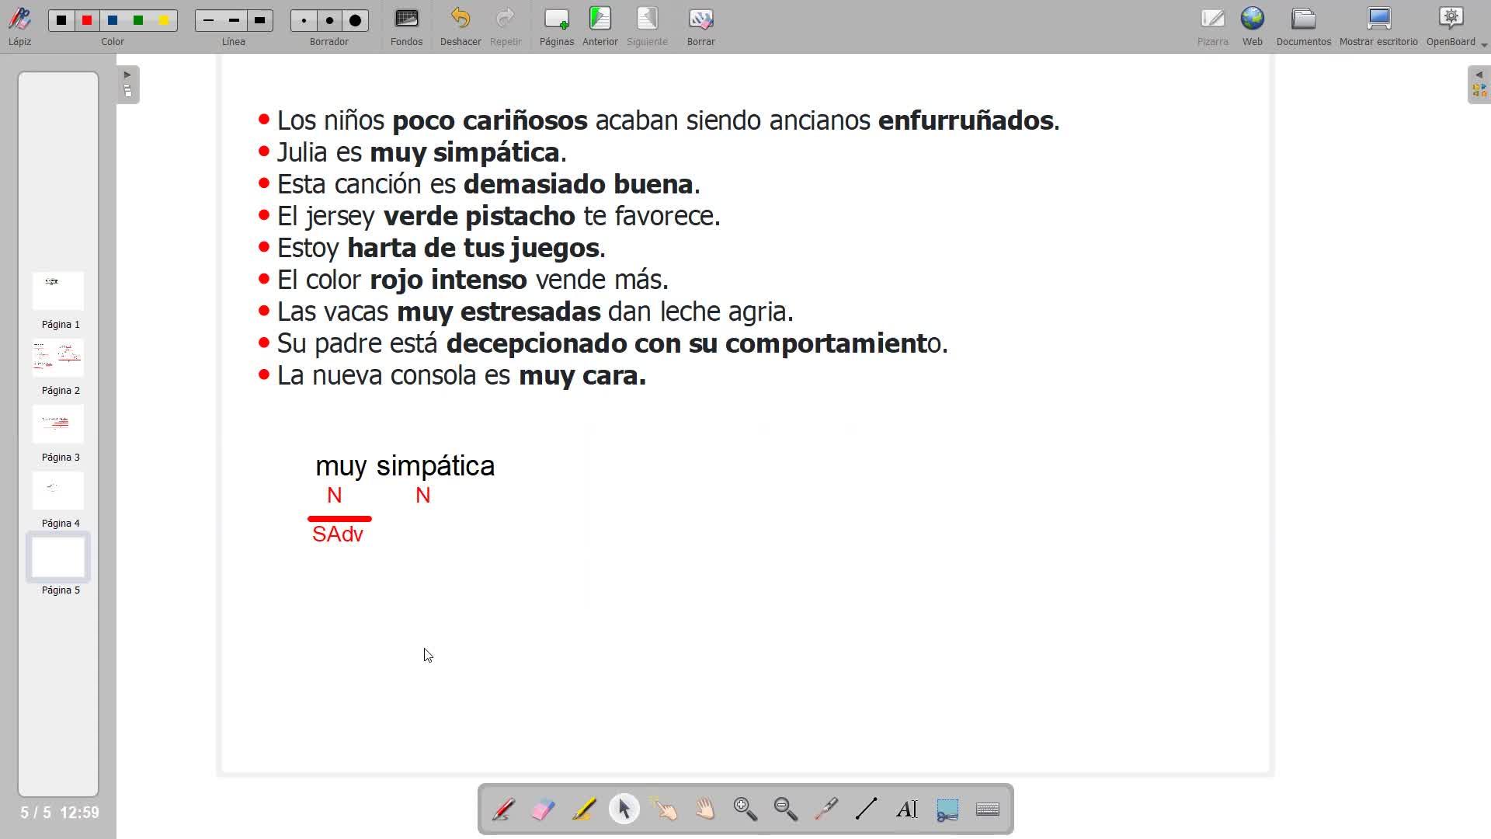This screenshot has width=1491, height=839.
Task: Select the red pen color
Action: click(x=87, y=21)
